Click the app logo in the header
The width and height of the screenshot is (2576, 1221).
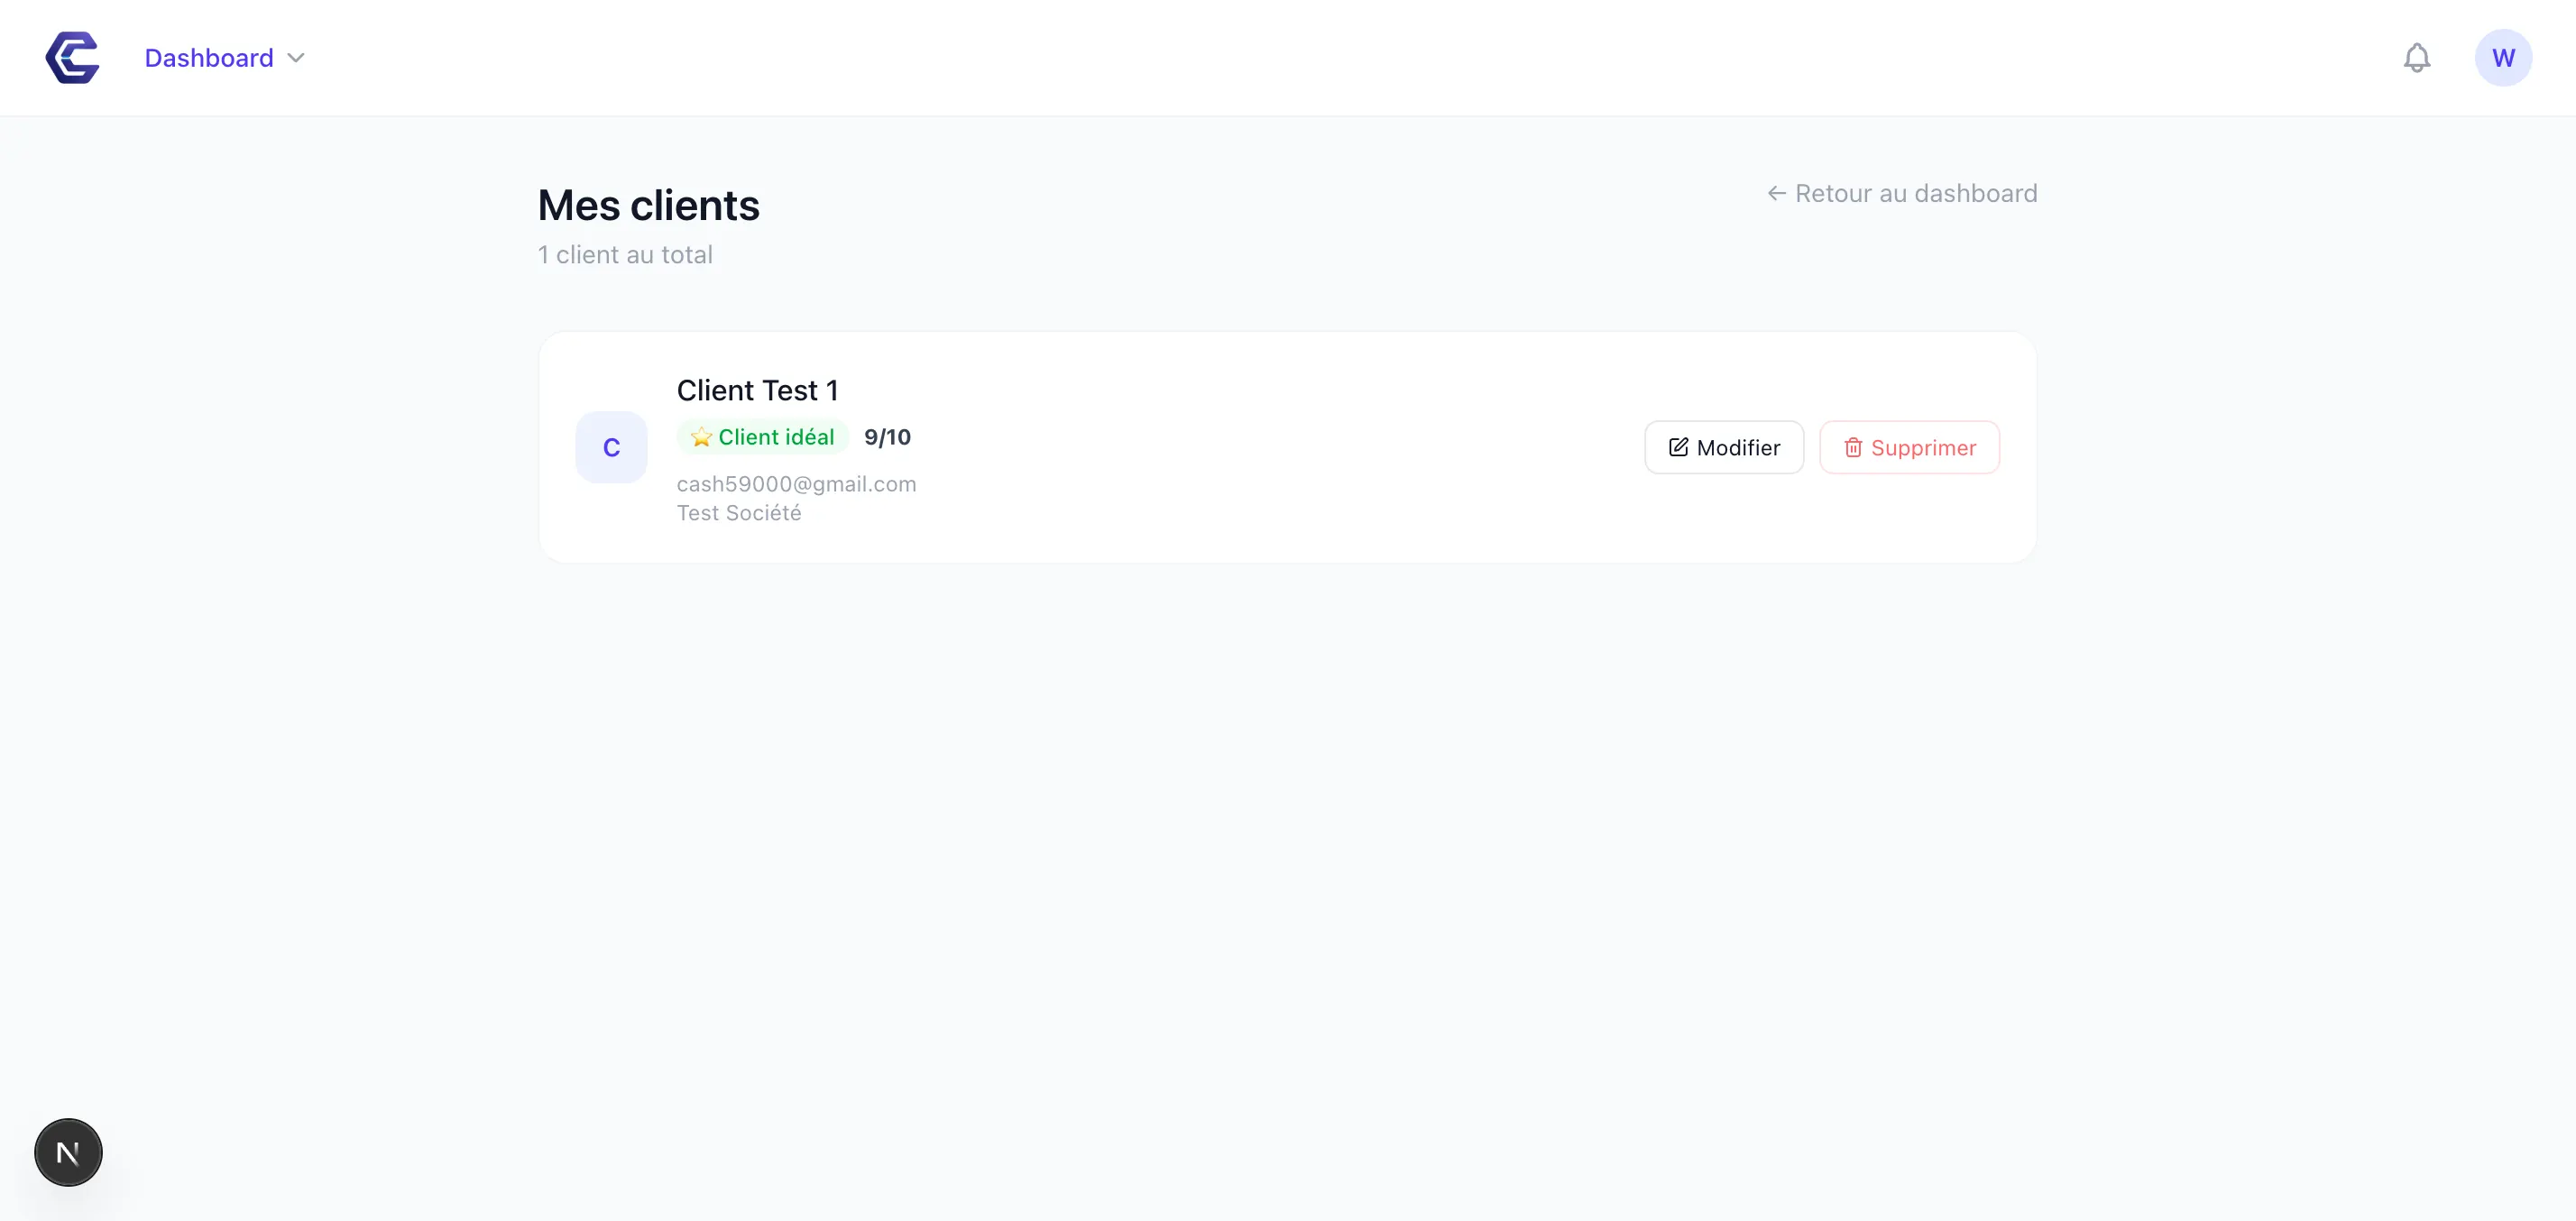point(71,57)
